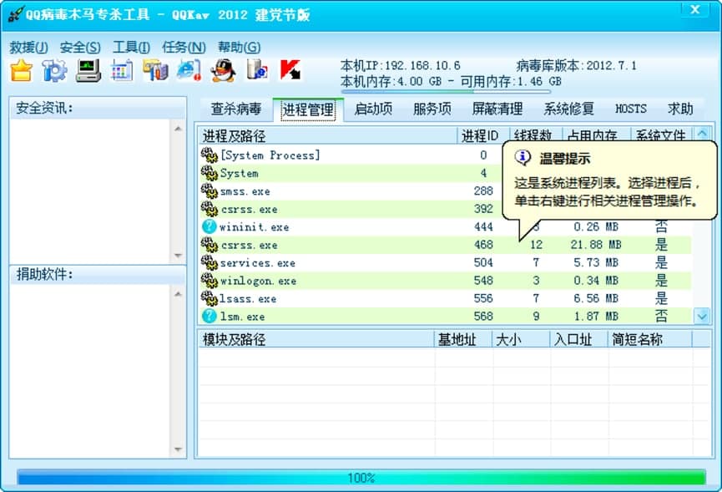Viewport: 722px width, 492px height.
Task: Click the 100% progress bar
Action: coord(361,478)
